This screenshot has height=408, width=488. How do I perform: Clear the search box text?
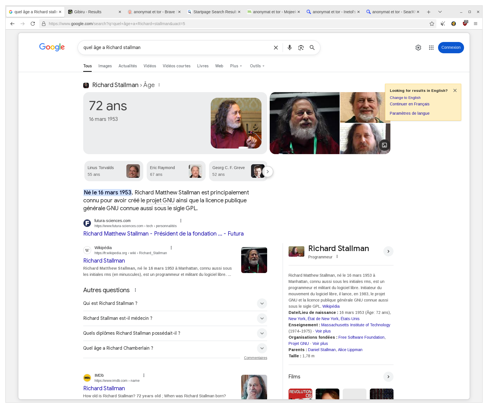[x=276, y=48]
